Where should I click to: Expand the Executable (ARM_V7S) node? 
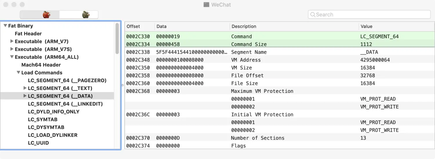[12, 49]
